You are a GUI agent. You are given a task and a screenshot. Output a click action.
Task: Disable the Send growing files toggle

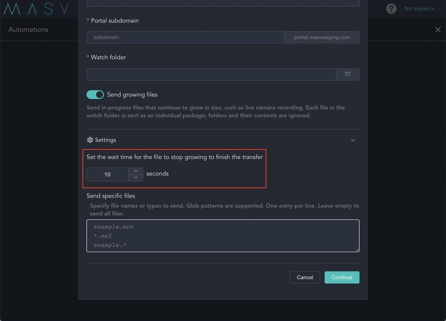click(x=95, y=94)
